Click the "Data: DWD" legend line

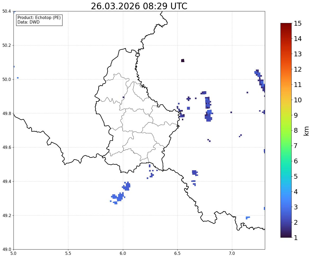coord(28,22)
